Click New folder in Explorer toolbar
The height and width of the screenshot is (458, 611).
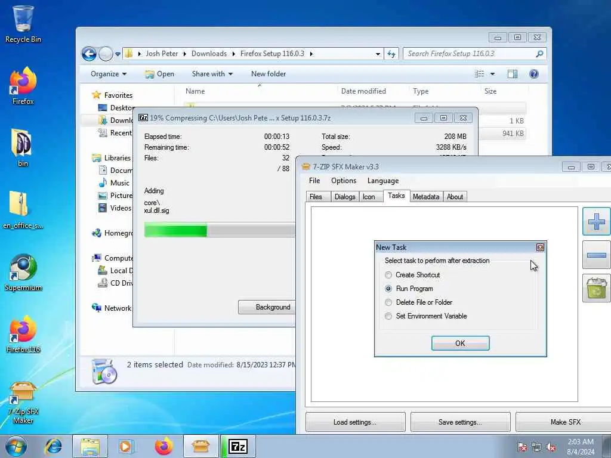269,74
